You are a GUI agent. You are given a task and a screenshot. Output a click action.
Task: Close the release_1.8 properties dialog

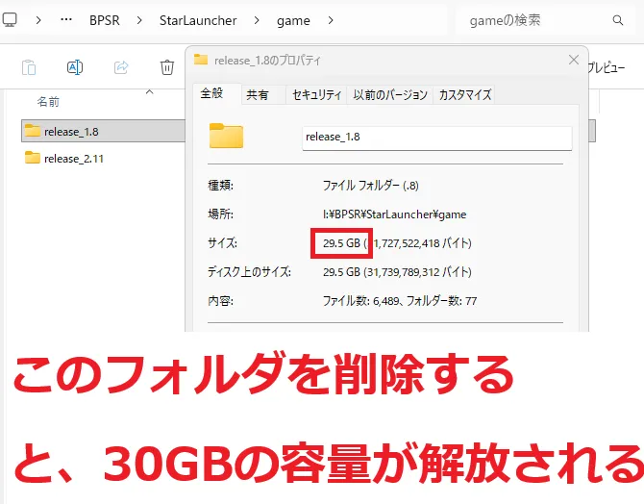click(574, 60)
